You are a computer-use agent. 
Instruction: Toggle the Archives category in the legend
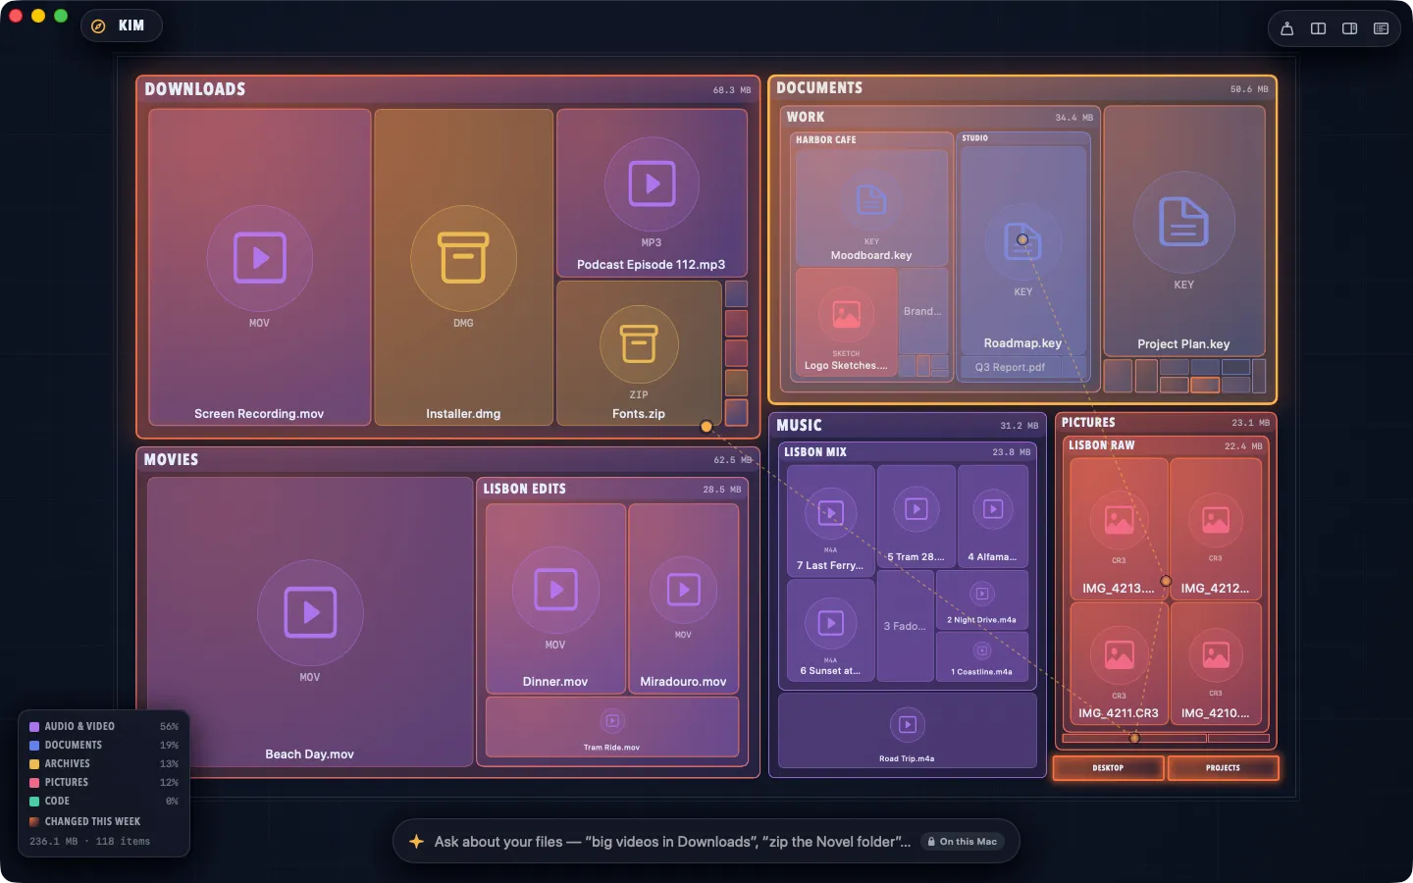(x=104, y=764)
